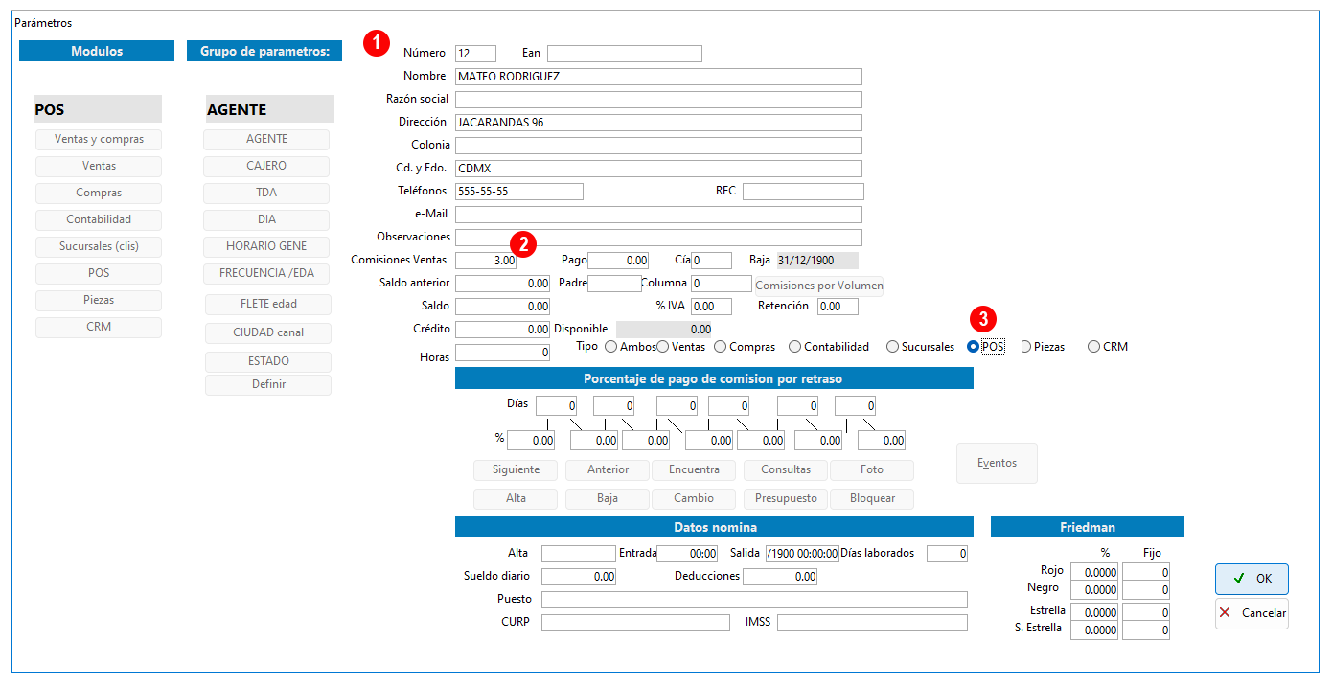
Task: Click the Cambio button
Action: click(694, 499)
